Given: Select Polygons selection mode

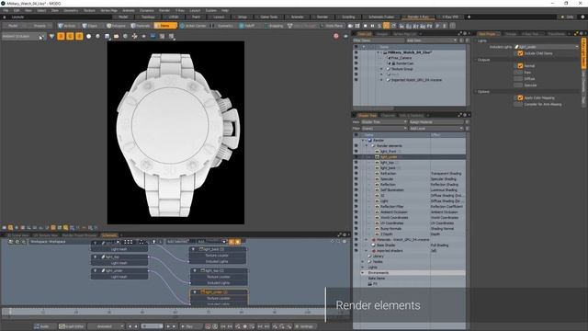Looking at the screenshot, I should 116,26.
